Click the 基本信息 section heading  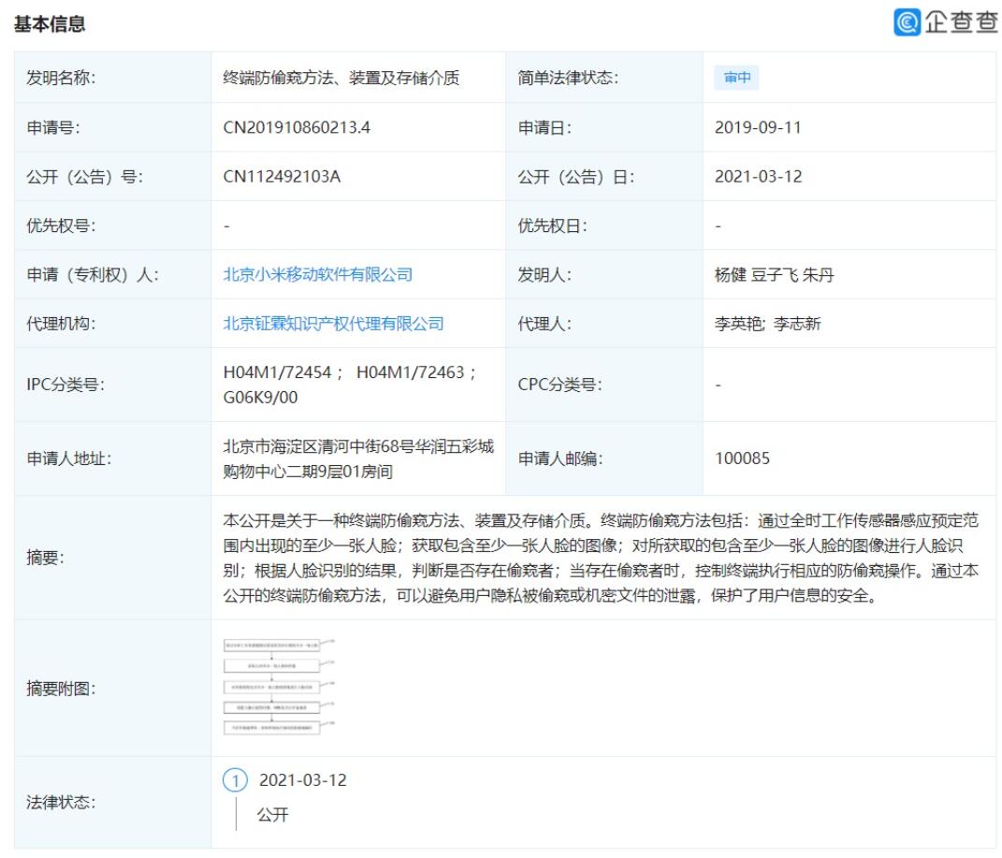click(49, 25)
